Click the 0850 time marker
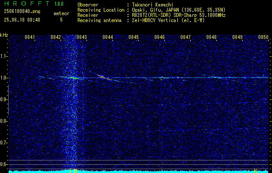Viewport: 272px width, 173px height. click(263, 37)
